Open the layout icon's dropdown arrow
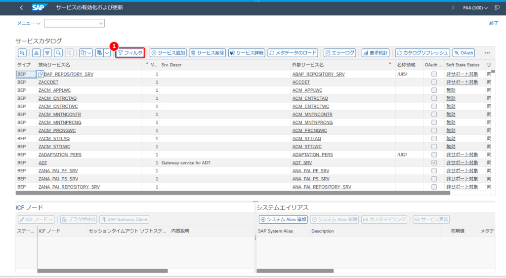This screenshot has width=506, height=278. pyautogui.click(x=107, y=53)
